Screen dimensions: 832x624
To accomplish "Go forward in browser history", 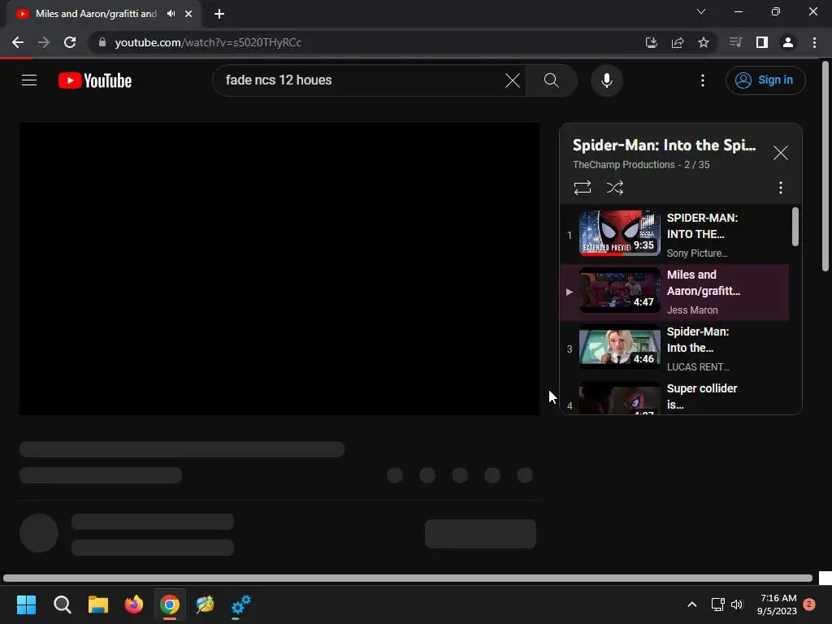I will [x=44, y=42].
